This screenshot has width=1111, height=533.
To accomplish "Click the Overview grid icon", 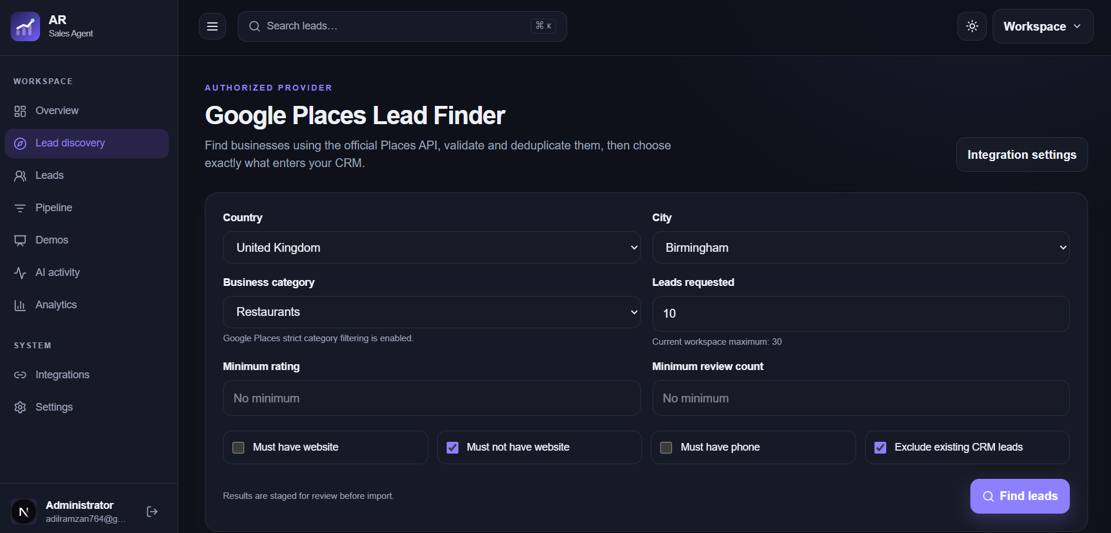I will pyautogui.click(x=20, y=111).
